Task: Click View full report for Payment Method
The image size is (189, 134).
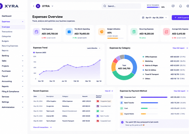Action: point(181,91)
